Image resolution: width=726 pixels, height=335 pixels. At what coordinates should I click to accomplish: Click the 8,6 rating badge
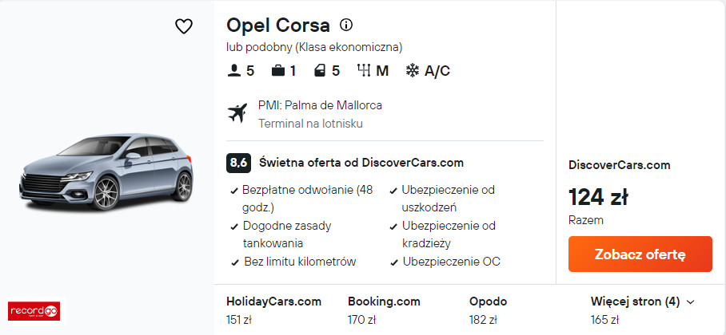pyautogui.click(x=238, y=163)
